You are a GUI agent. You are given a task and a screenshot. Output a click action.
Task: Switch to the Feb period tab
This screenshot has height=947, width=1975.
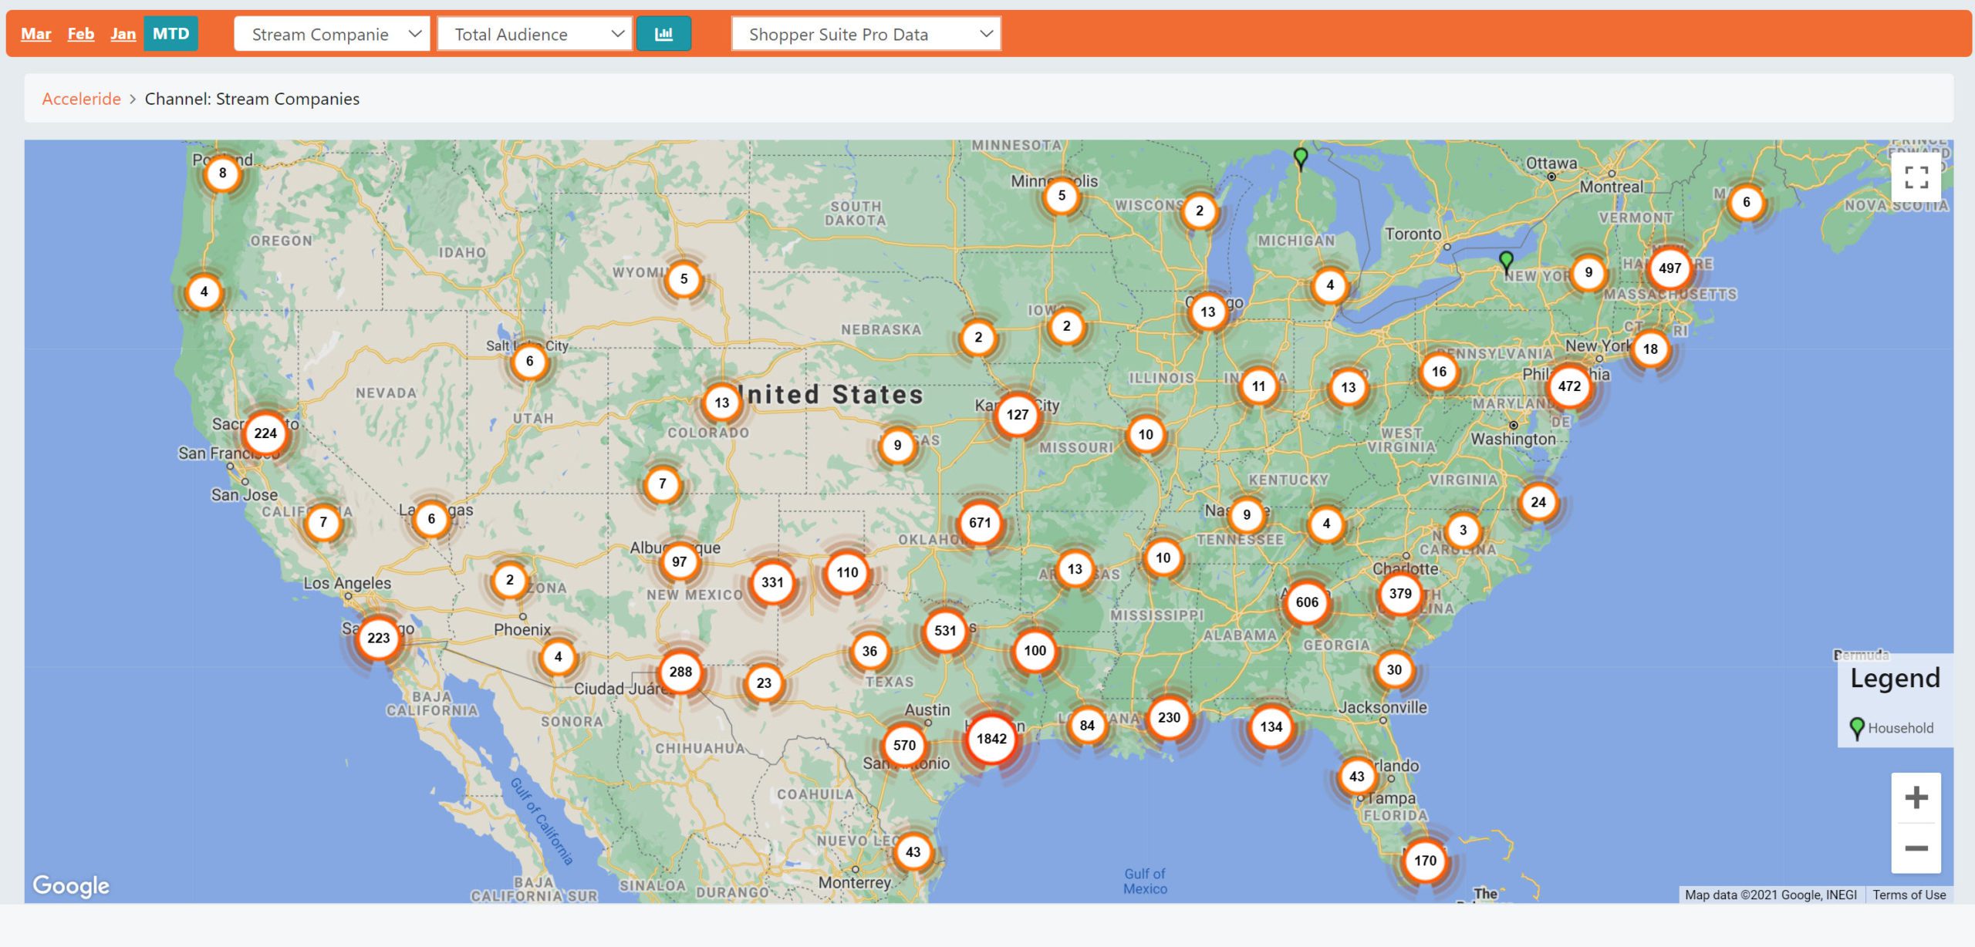[81, 33]
